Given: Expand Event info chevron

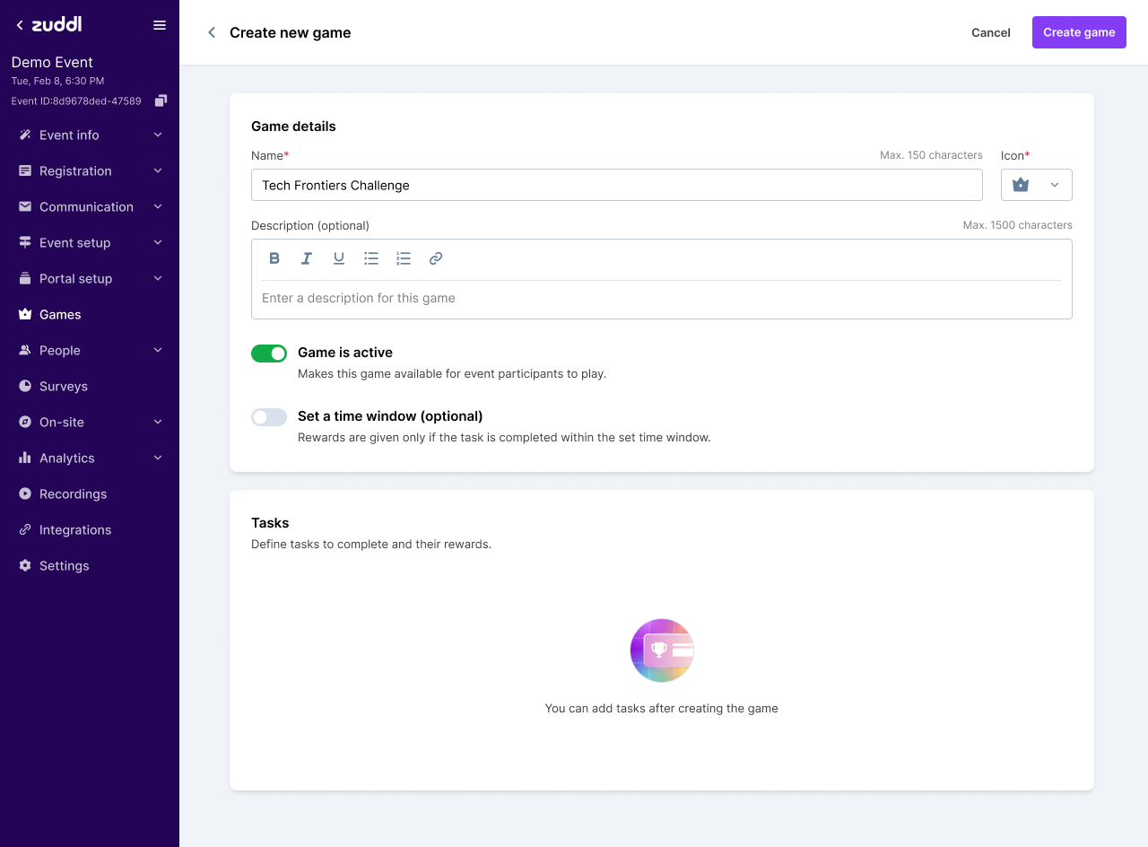Looking at the screenshot, I should (x=158, y=135).
